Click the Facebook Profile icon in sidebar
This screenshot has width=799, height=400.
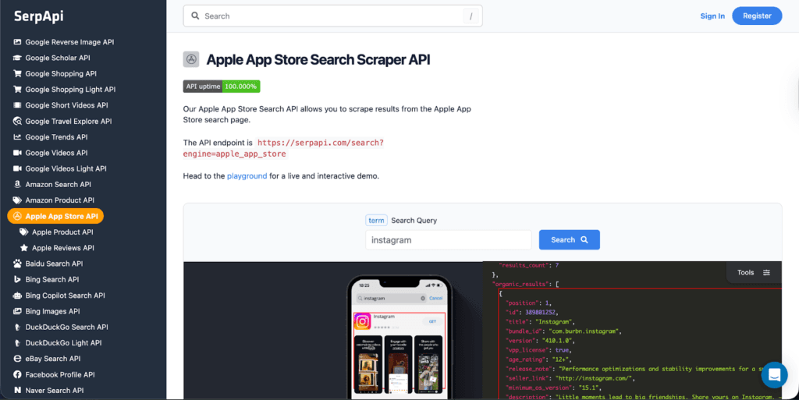point(17,375)
